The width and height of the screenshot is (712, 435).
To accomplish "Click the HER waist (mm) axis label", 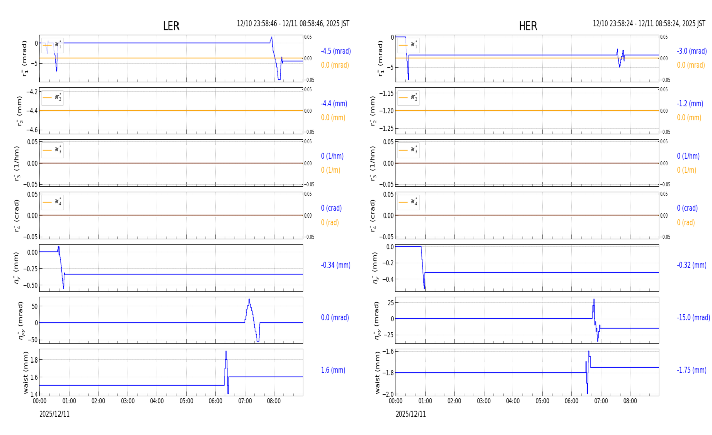I will 378,373.
